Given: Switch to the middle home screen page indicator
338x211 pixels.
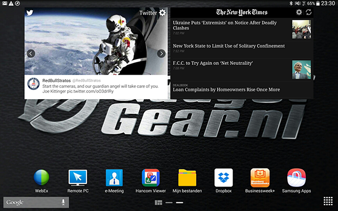Looking at the screenshot, I should tap(169, 202).
